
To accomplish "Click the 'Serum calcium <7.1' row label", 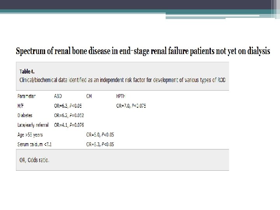I will [35, 144].
